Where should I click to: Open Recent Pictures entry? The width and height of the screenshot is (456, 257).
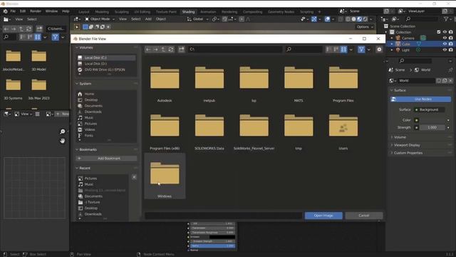pyautogui.click(x=90, y=178)
